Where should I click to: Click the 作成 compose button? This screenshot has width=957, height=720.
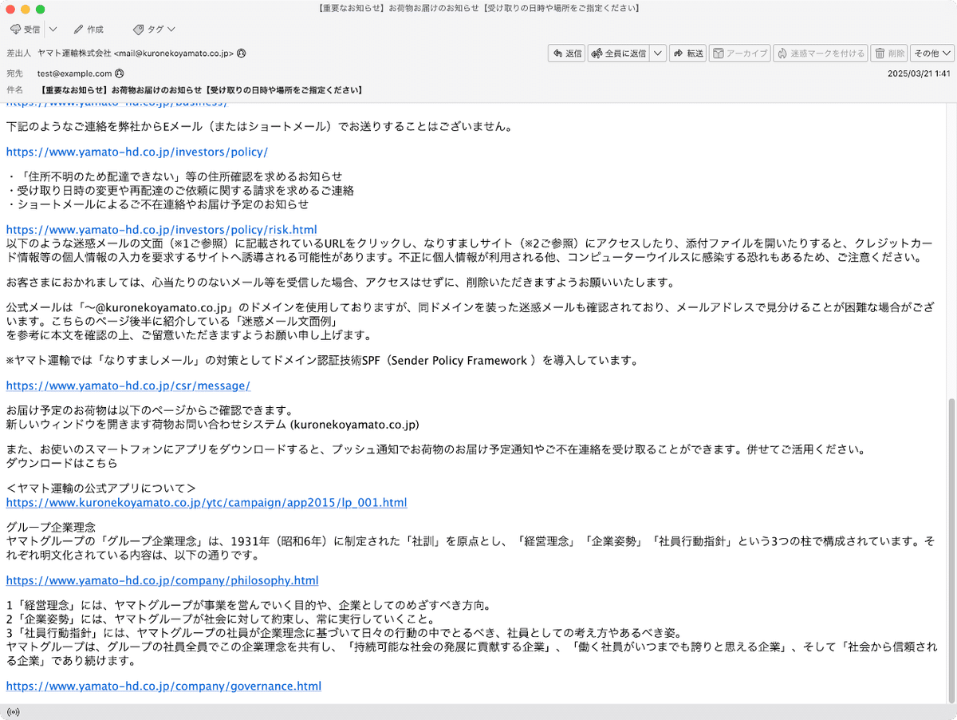88,30
